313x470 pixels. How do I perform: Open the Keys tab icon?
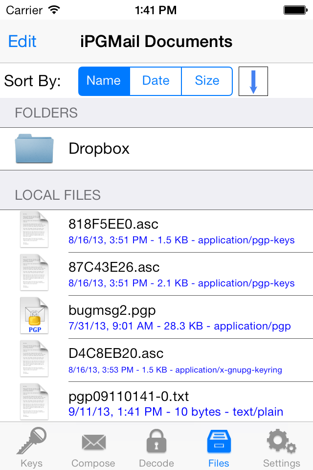click(x=31, y=446)
